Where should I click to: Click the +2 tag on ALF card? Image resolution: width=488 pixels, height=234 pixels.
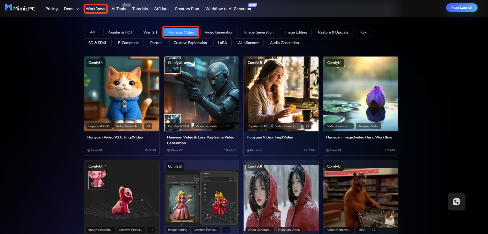tap(374, 230)
